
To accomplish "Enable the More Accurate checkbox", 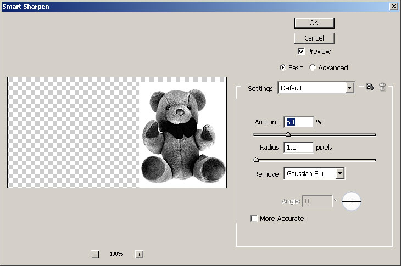I will tap(254, 218).
